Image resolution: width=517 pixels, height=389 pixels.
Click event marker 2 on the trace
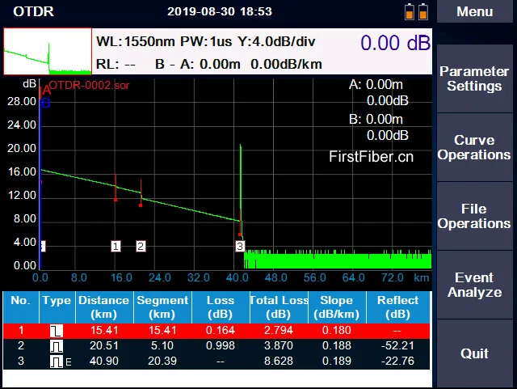point(141,246)
